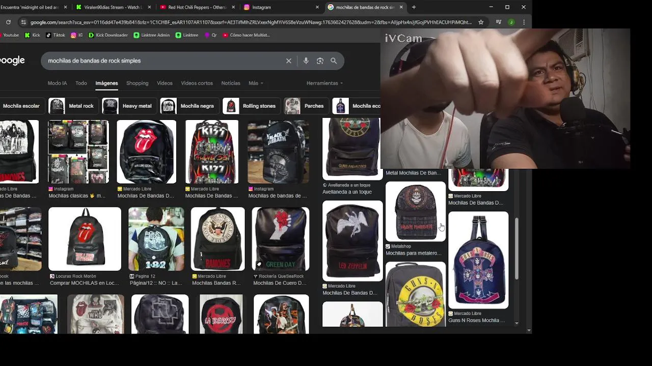Open the Ramones seal backpack image

coord(218,239)
